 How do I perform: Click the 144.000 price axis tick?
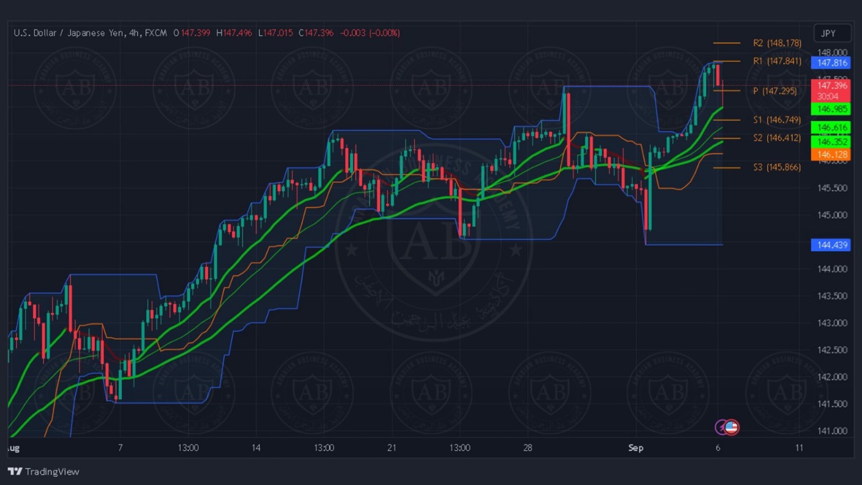tap(832, 269)
